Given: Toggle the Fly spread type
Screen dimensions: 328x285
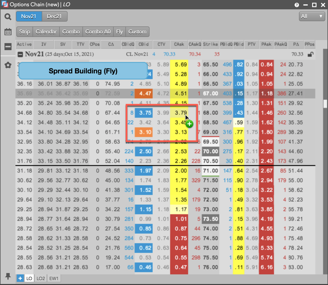Looking at the screenshot, I should tap(119, 32).
